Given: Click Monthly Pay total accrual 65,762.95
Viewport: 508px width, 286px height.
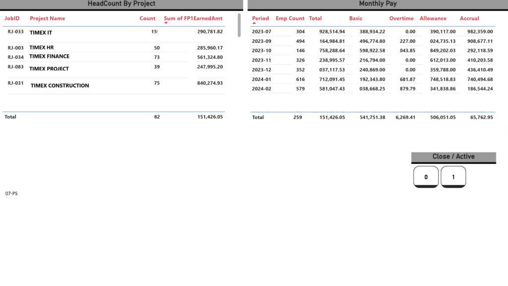Looking at the screenshot, I should (481, 117).
